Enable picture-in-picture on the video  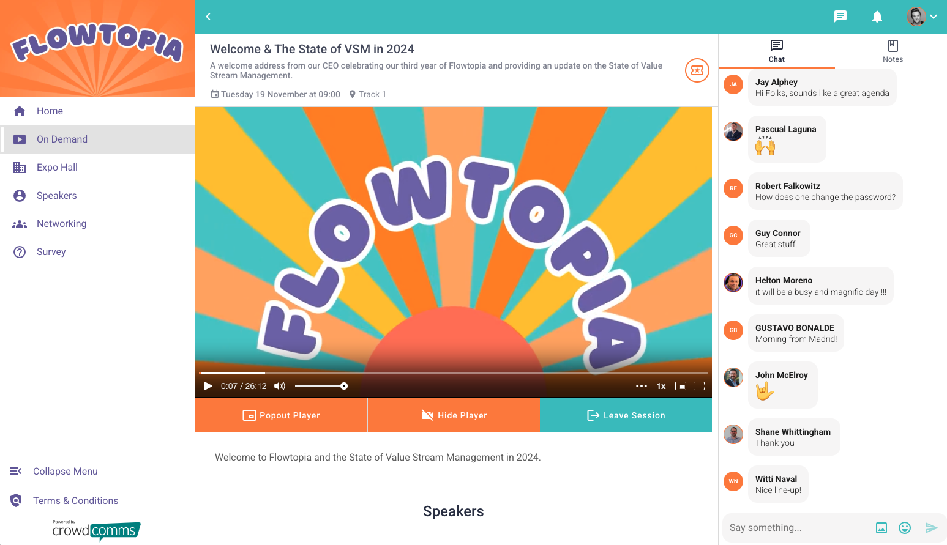[x=681, y=386]
